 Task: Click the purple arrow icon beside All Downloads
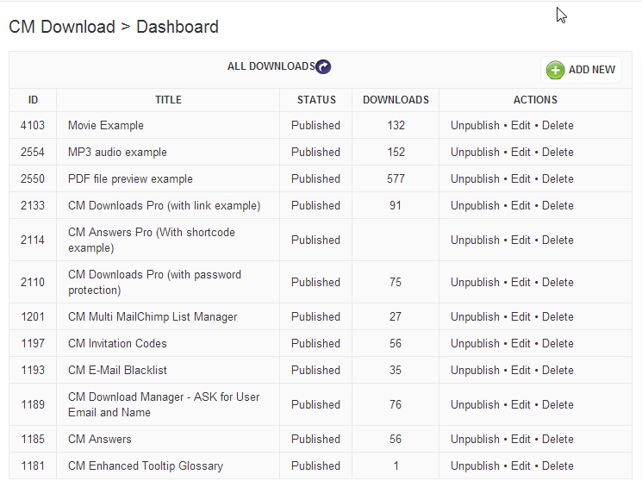323,67
